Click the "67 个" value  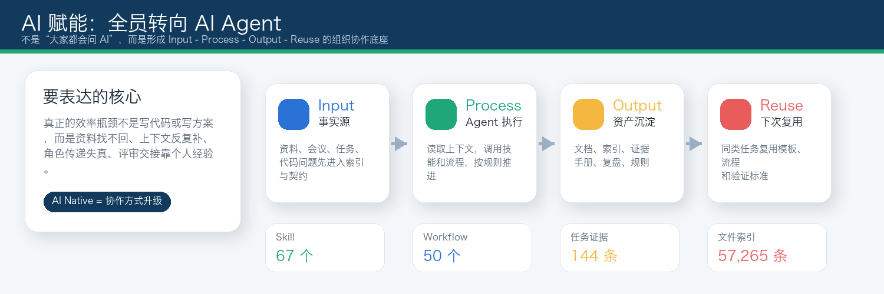(295, 256)
